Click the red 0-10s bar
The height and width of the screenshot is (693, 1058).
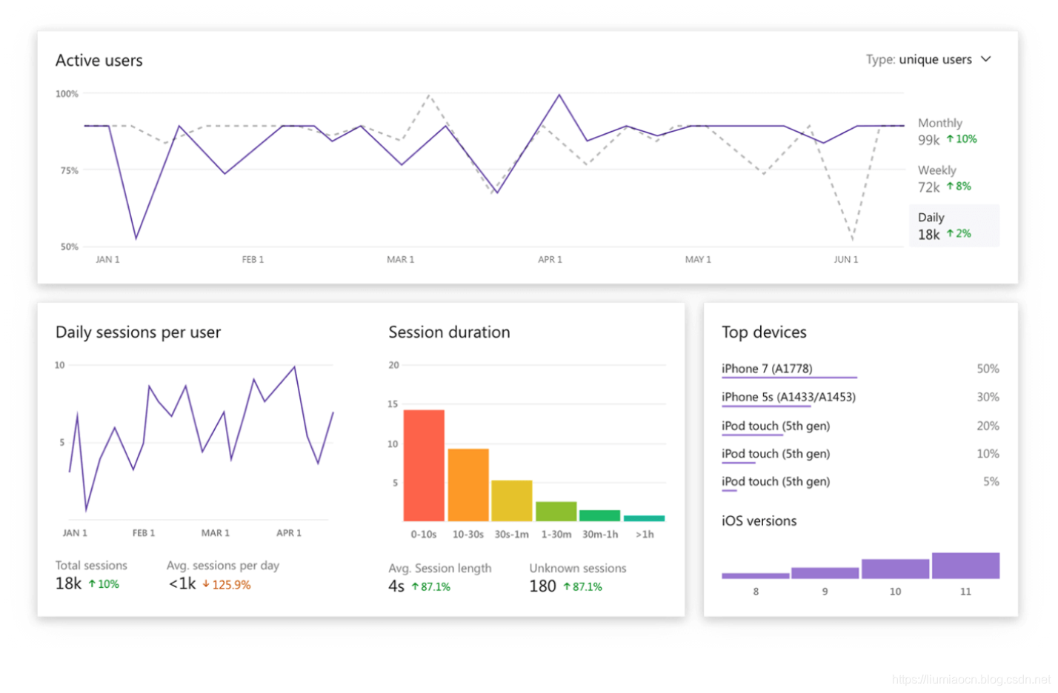click(x=424, y=466)
